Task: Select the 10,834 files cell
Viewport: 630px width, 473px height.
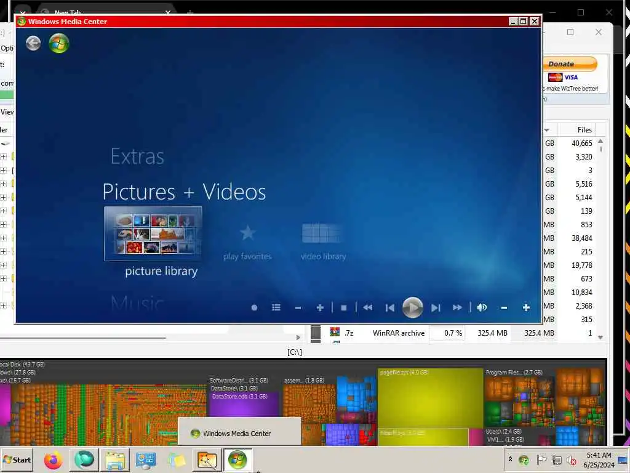Action: click(582, 293)
